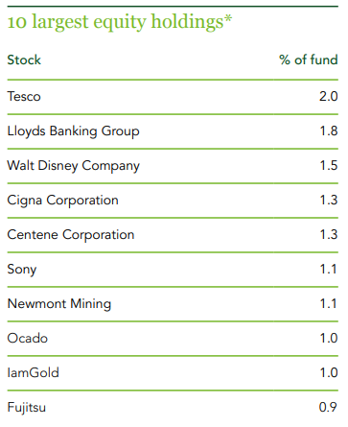The height and width of the screenshot is (427, 348).
Task: Click Tesco's 2.0 percent value
Action: (x=328, y=96)
